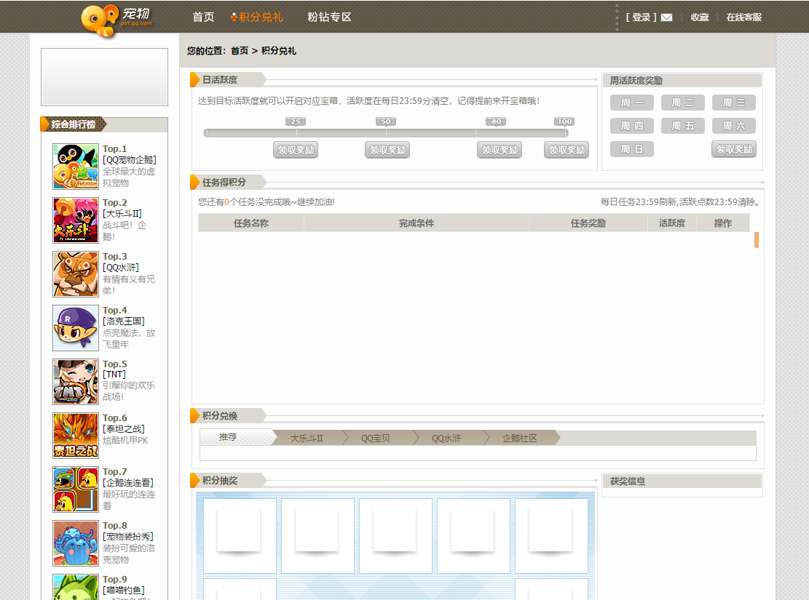Viewport: 809px width, 600px height.
Task: Click the empty banner box above the ranking list
Action: click(104, 77)
